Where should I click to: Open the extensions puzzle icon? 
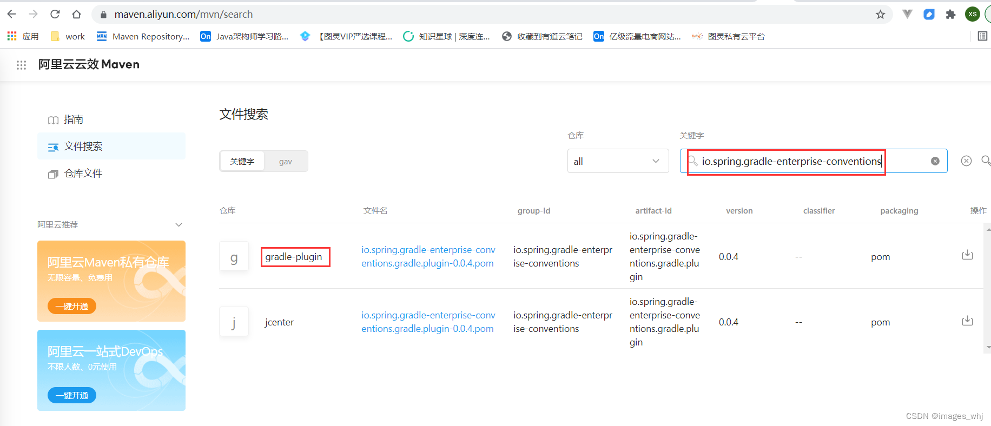tap(950, 15)
